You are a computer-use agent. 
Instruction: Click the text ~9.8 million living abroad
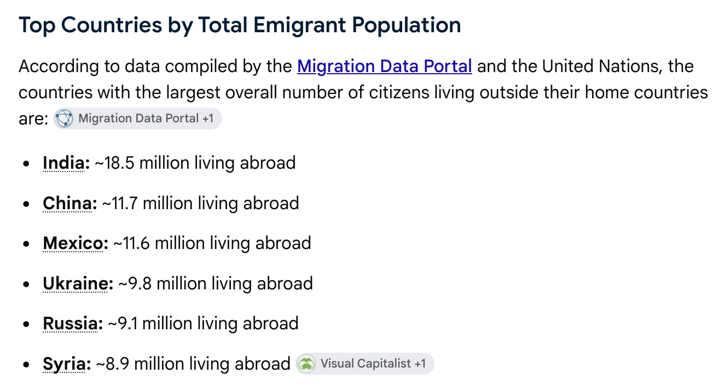[216, 283]
